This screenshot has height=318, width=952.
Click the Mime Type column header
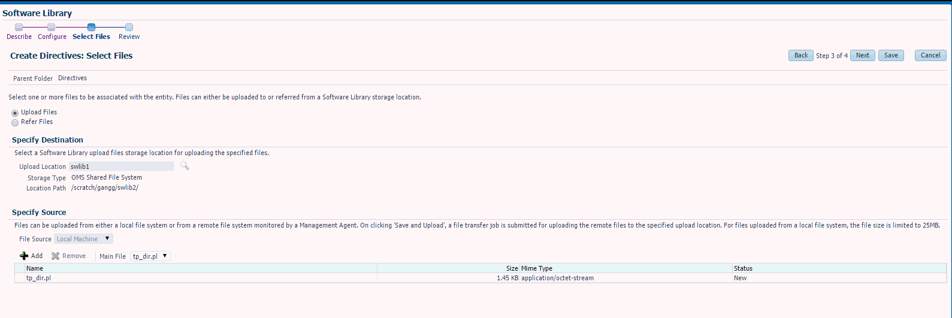click(x=626, y=268)
